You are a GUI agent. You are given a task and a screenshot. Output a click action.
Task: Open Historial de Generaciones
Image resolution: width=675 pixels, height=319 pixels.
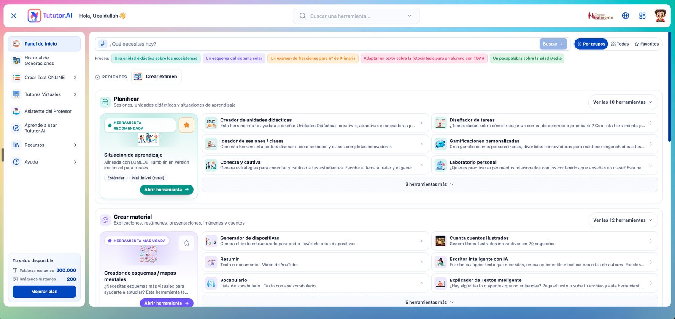click(44, 61)
